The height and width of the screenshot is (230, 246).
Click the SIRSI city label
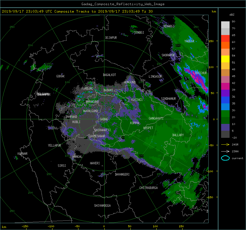tap(62, 166)
